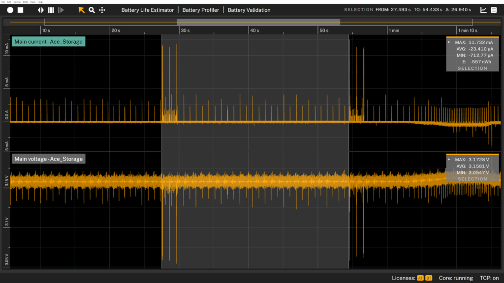The image size is (504, 283).
Task: Click the selection FROM: 27.493 s value
Action: 393,10
